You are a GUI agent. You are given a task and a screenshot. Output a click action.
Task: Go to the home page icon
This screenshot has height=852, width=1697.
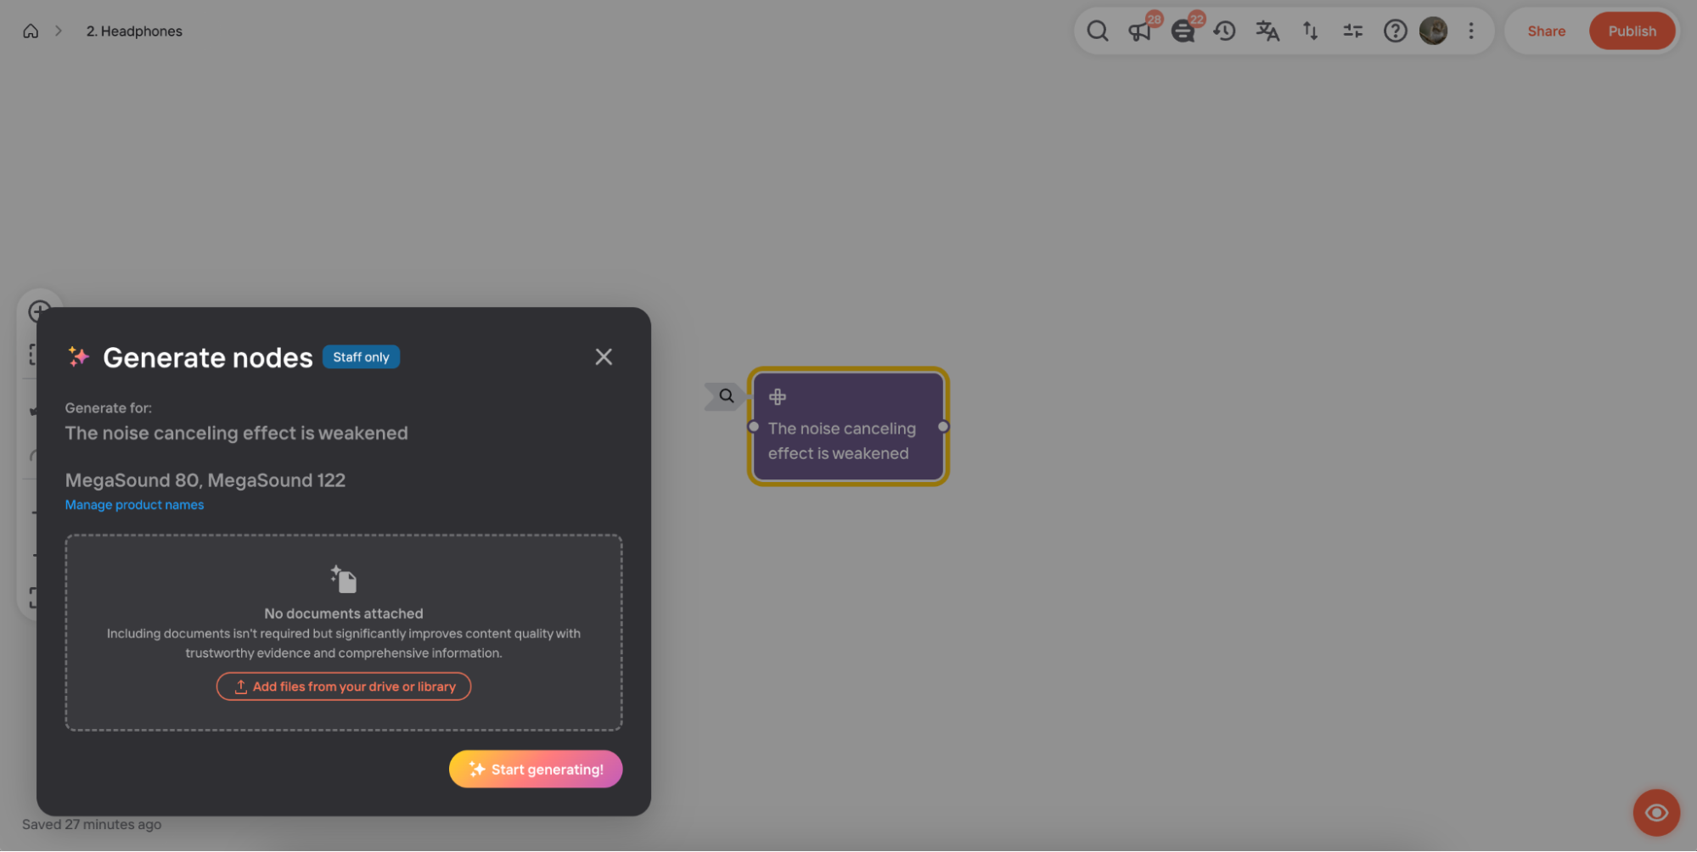coord(31,31)
